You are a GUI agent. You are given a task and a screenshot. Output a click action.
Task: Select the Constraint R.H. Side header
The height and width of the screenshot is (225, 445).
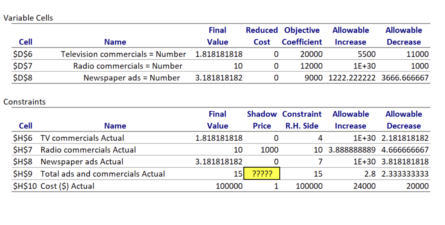(302, 120)
